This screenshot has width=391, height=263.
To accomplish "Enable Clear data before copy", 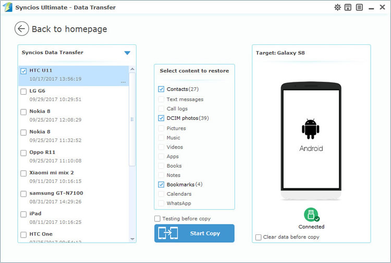I will [x=259, y=237].
